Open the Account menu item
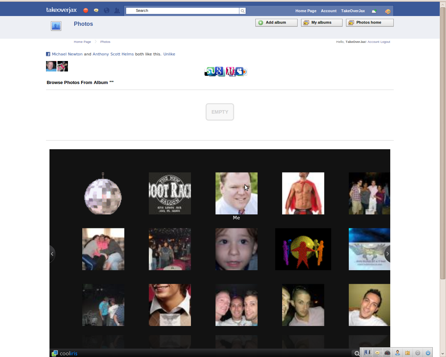The width and height of the screenshot is (446, 357). point(329,11)
